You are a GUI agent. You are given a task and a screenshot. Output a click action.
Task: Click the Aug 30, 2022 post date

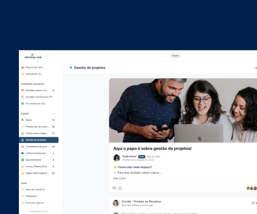[153, 157]
